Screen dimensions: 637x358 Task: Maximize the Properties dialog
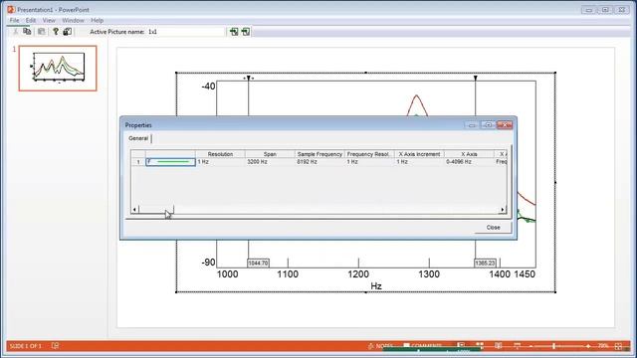(489, 125)
